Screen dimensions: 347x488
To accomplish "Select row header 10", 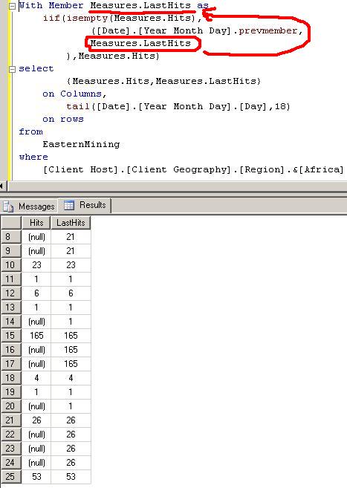I will point(11,265).
